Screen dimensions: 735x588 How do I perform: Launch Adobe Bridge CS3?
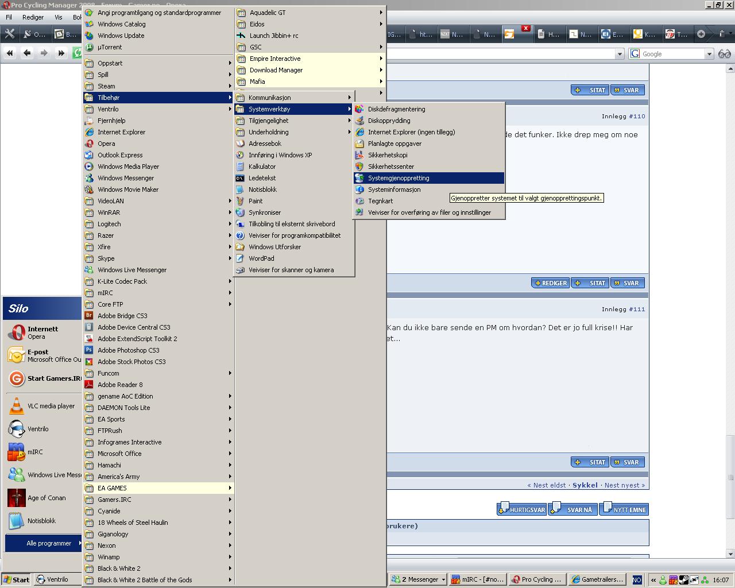[x=158, y=316]
